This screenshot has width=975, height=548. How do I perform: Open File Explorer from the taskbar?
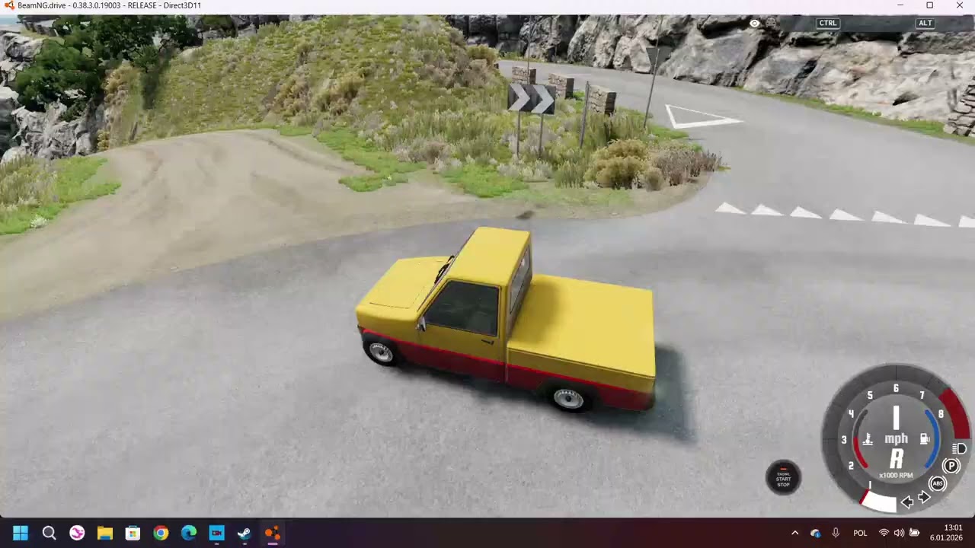pos(104,533)
